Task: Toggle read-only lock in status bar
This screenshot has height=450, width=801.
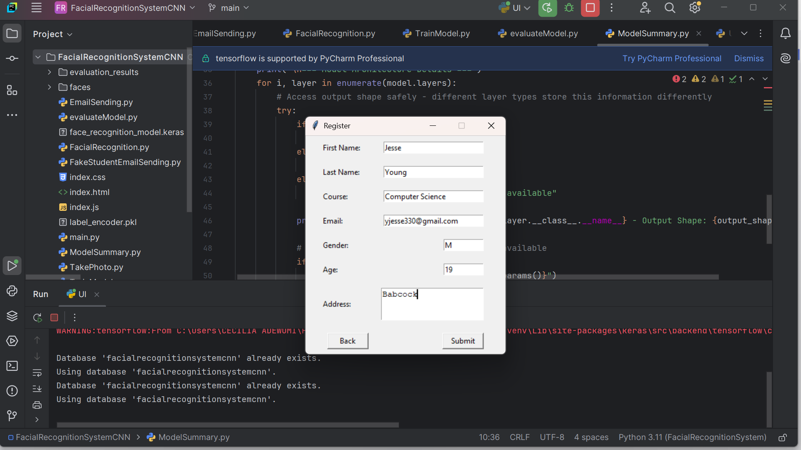Action: tap(783, 437)
